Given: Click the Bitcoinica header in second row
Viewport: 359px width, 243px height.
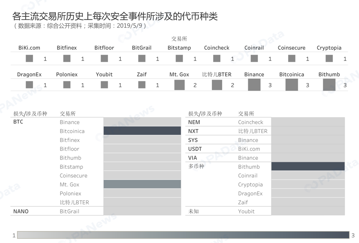Looking at the screenshot, I should pyautogui.click(x=292, y=75).
